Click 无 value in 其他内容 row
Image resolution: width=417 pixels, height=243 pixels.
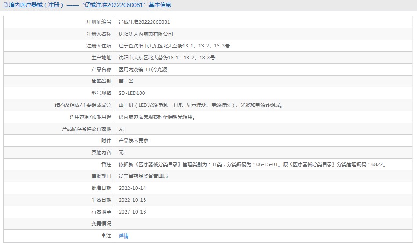coord(121,152)
